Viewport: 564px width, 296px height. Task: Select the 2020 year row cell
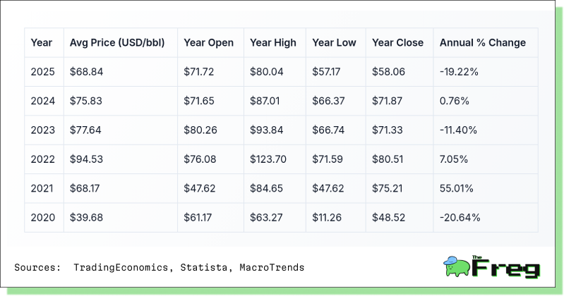click(x=43, y=217)
